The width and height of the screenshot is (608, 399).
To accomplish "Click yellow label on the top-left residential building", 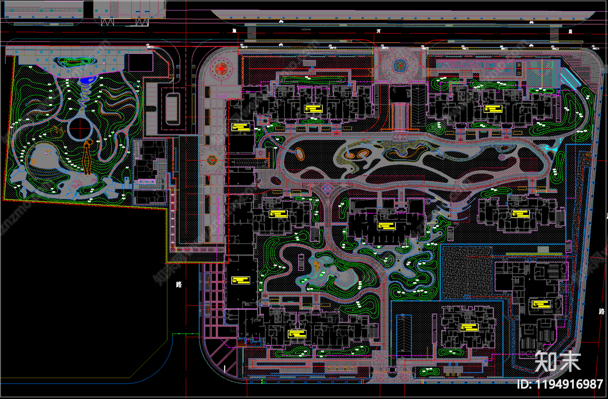I will click(313, 109).
